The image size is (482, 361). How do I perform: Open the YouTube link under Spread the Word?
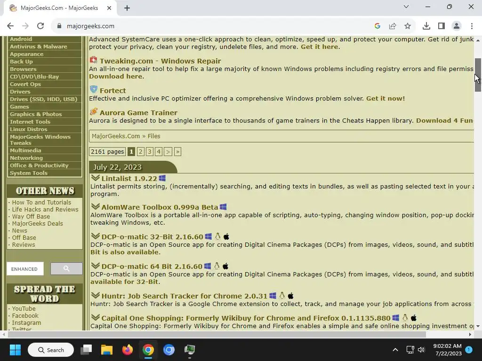click(x=24, y=308)
